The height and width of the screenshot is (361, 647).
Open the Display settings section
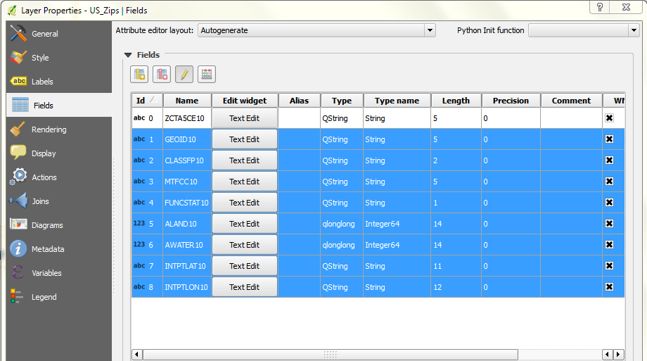(x=59, y=153)
